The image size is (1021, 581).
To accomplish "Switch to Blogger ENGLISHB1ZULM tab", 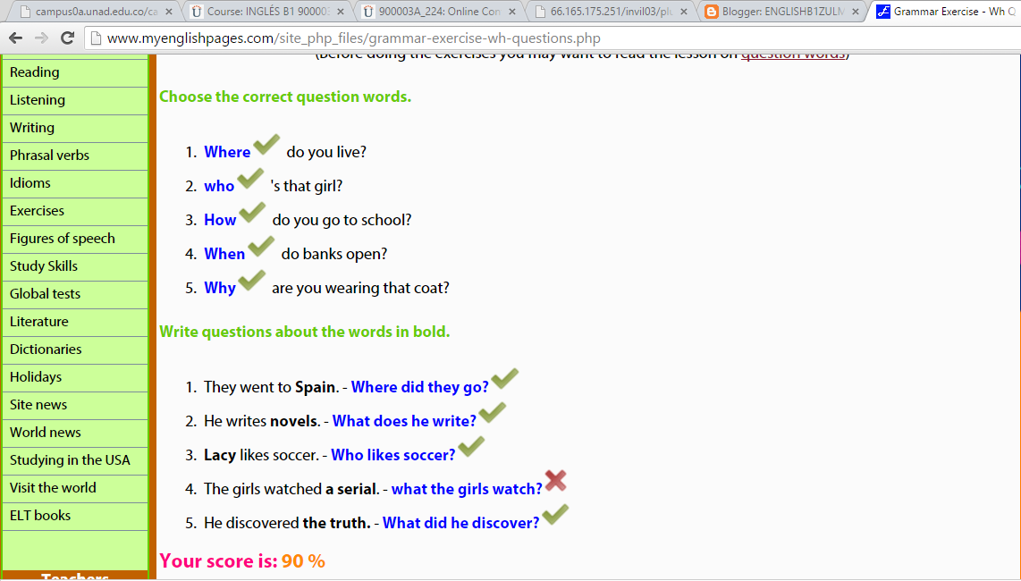I will [783, 12].
